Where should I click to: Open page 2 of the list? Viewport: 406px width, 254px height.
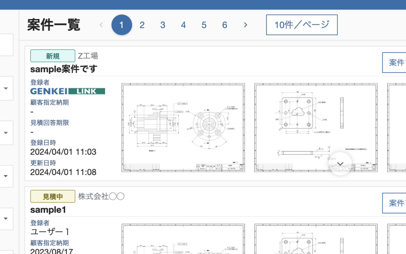[142, 25]
